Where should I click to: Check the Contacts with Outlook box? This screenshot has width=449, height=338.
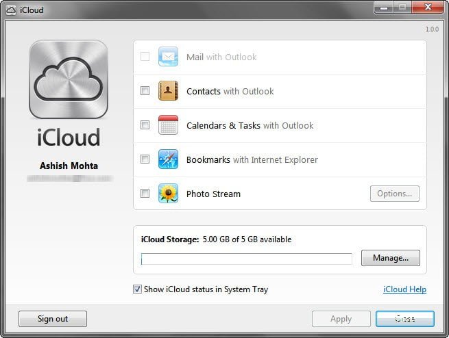(145, 91)
